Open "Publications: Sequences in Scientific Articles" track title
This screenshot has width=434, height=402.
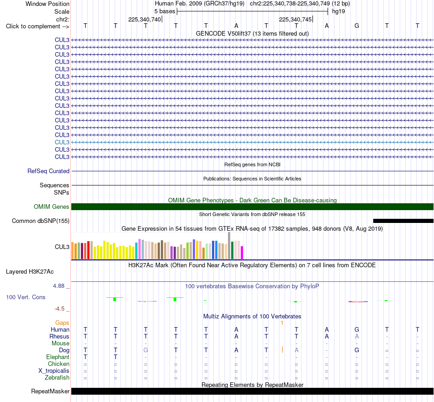click(x=252, y=179)
